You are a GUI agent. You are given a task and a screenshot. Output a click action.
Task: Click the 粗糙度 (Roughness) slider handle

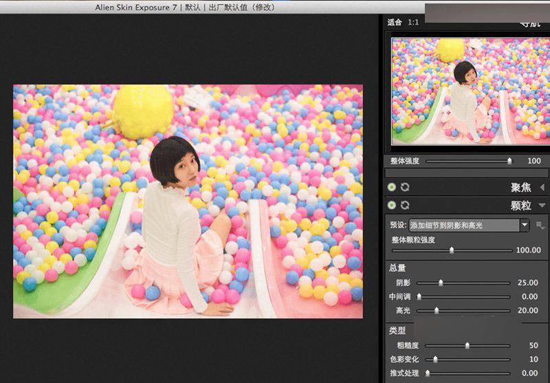pyautogui.click(x=467, y=345)
